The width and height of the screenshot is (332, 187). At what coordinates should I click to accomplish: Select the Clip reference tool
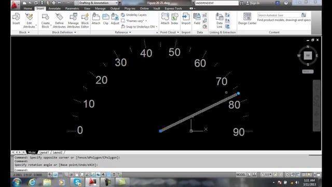(106, 19)
